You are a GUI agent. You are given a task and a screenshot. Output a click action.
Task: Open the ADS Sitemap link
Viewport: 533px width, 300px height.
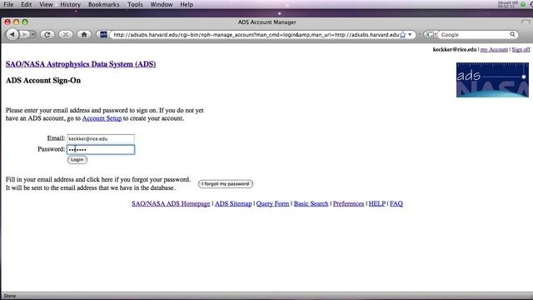pos(233,203)
